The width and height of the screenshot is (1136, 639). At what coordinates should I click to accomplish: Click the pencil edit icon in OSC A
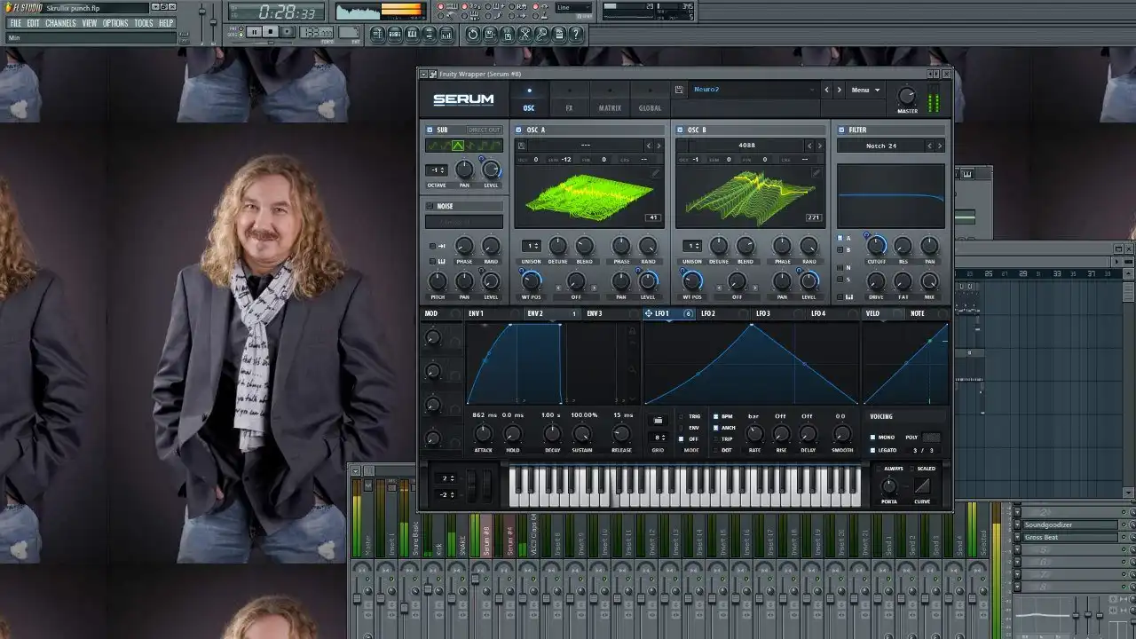pos(655,173)
